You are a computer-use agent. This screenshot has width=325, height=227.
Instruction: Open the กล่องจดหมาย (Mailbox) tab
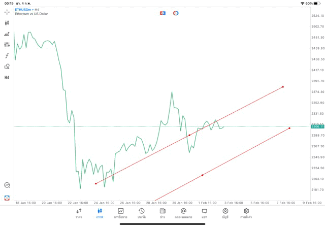[x=183, y=213]
